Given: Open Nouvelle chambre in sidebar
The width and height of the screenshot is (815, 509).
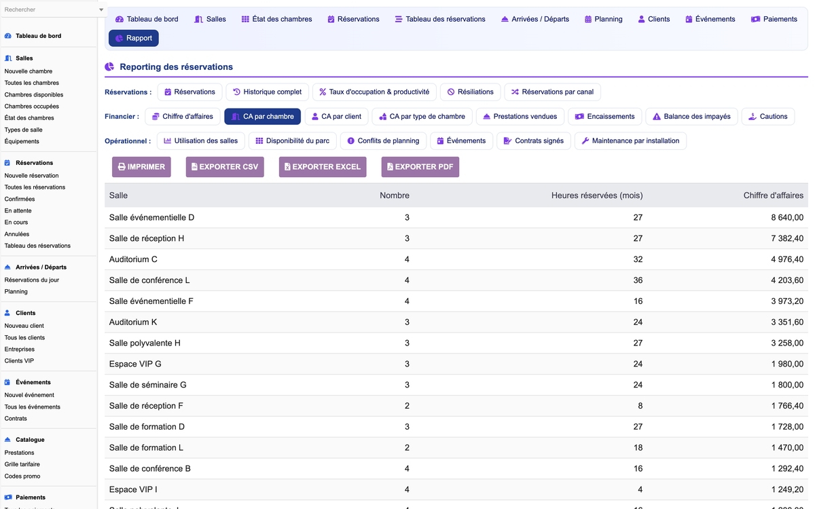Looking at the screenshot, I should tap(29, 71).
